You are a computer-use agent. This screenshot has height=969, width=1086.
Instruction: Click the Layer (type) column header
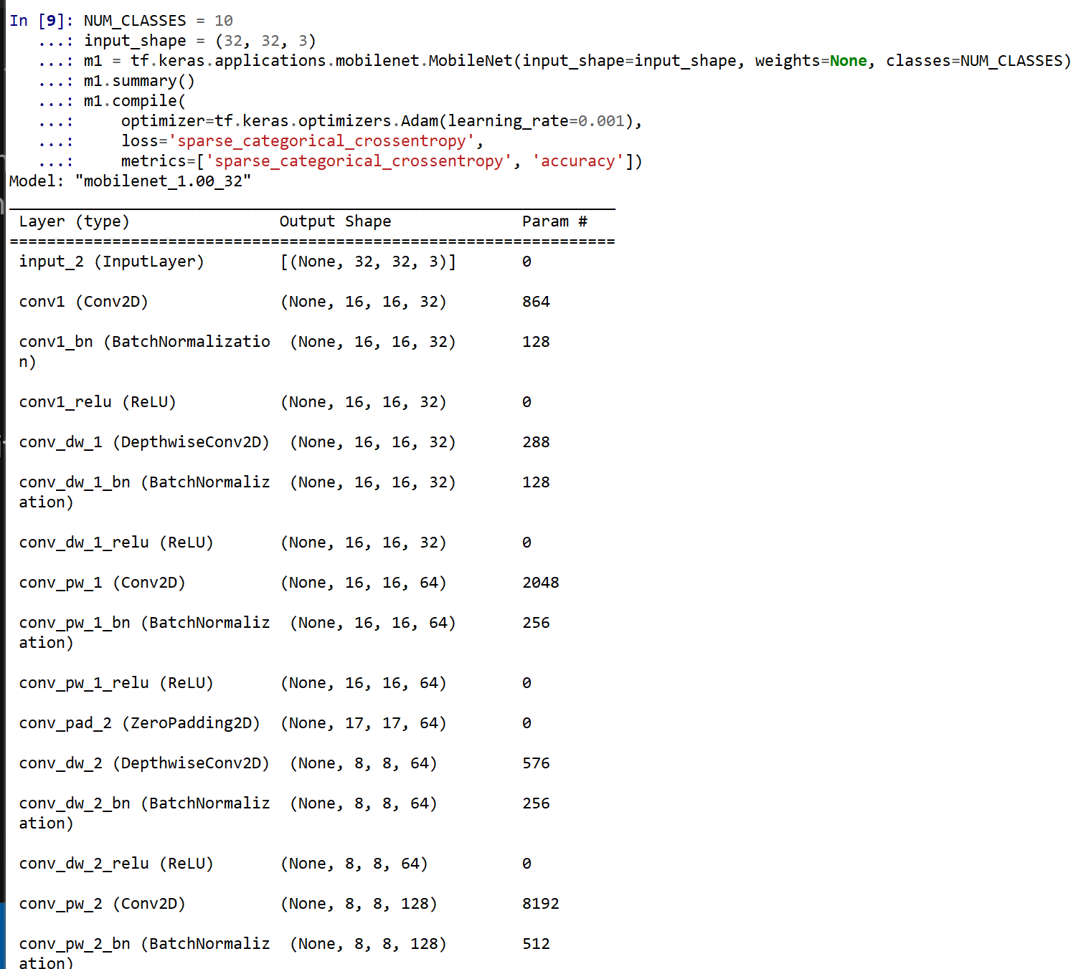[74, 221]
